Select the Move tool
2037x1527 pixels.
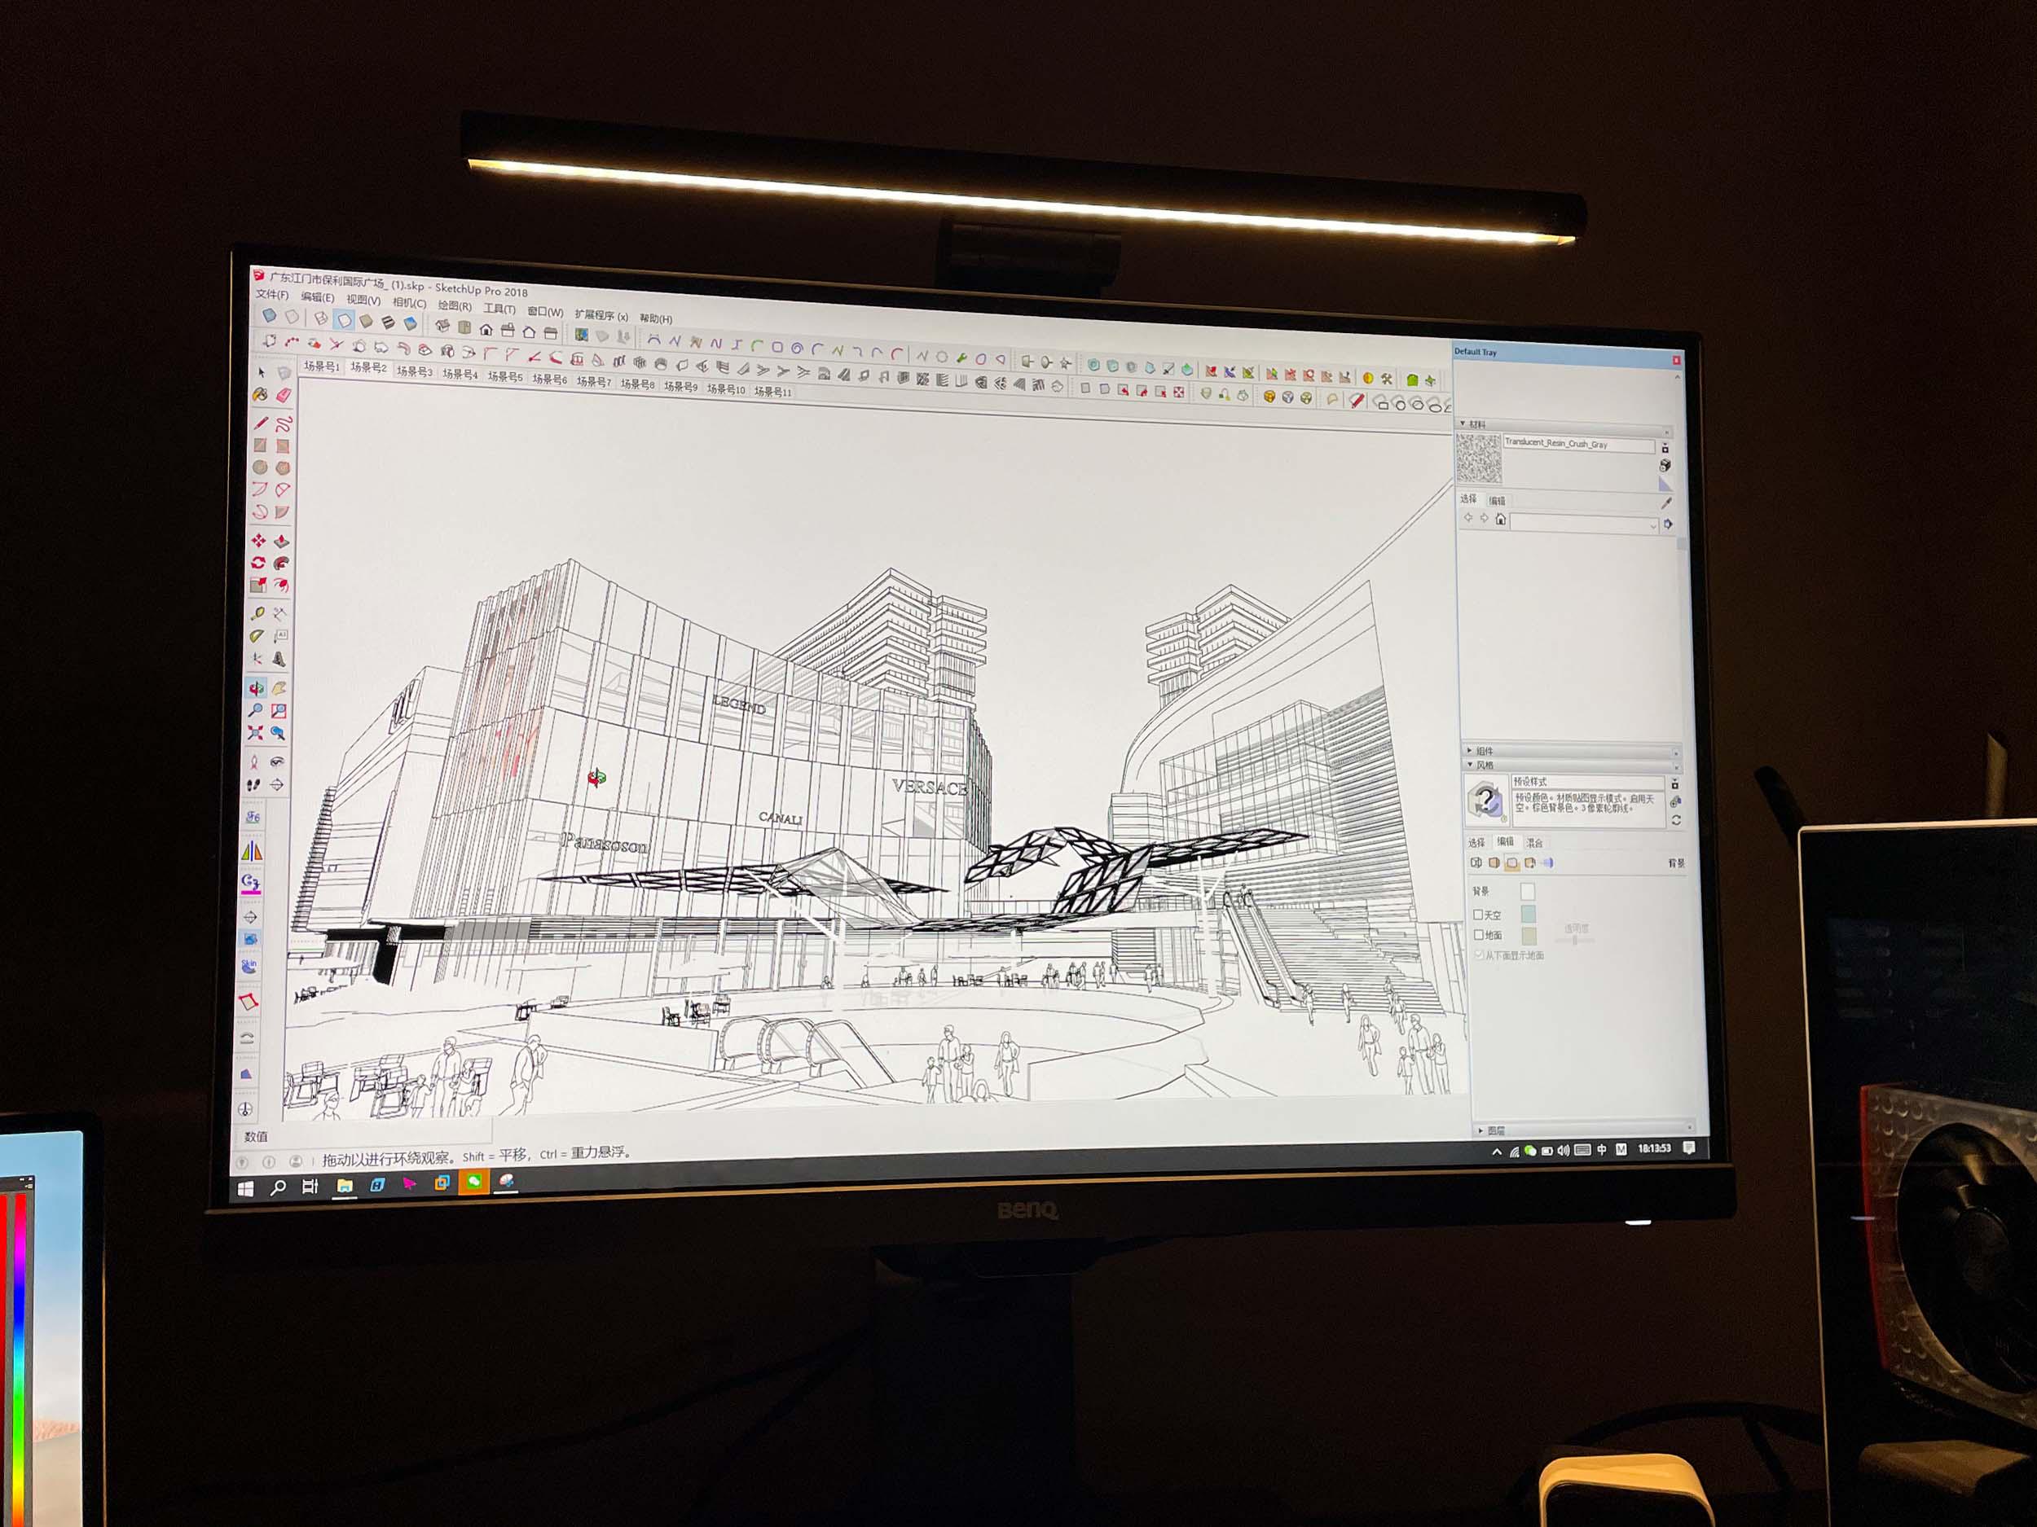(259, 540)
